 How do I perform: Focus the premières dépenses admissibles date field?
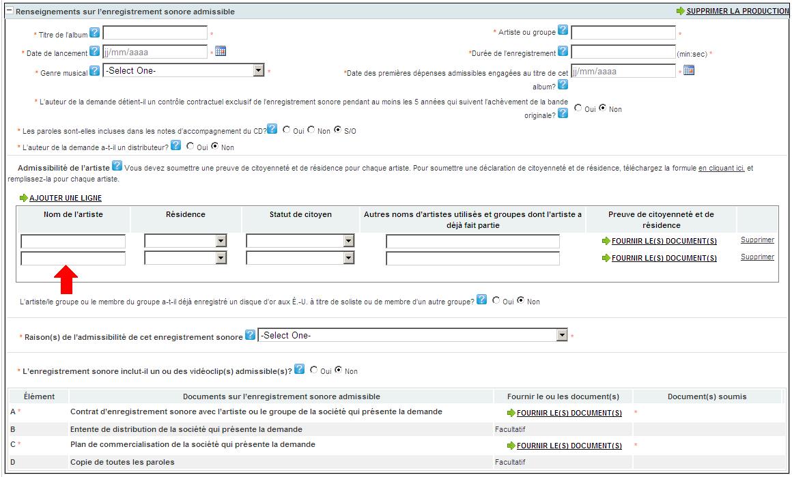623,71
